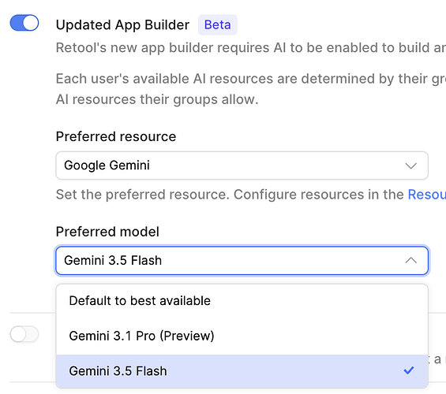
Task: Click the blue checkmark next to Gemini 3.5 Flash
Action: tap(409, 370)
